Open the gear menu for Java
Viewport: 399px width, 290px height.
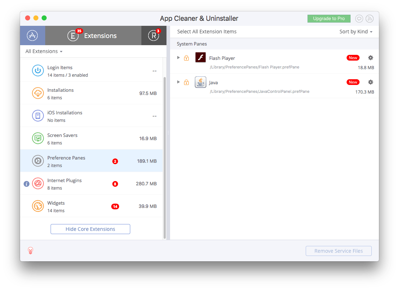pos(370,82)
